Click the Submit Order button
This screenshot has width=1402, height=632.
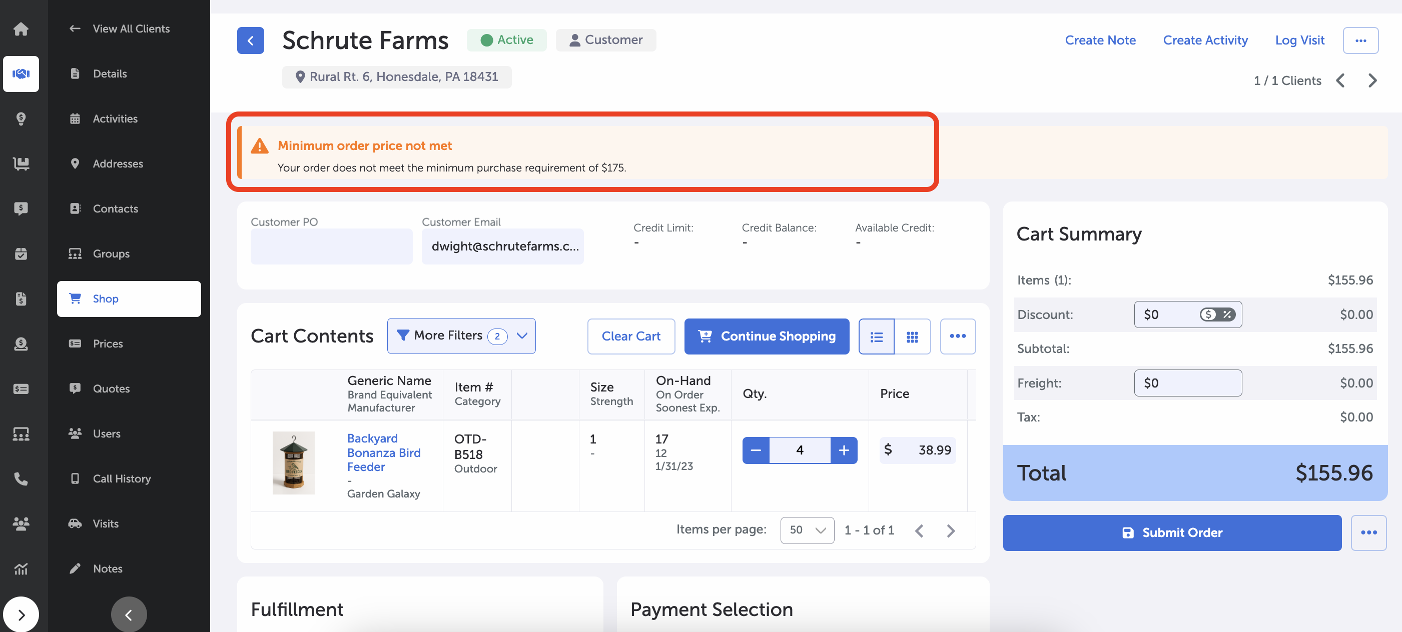(x=1172, y=533)
